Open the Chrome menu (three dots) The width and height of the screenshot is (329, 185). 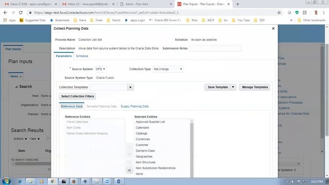(x=323, y=12)
